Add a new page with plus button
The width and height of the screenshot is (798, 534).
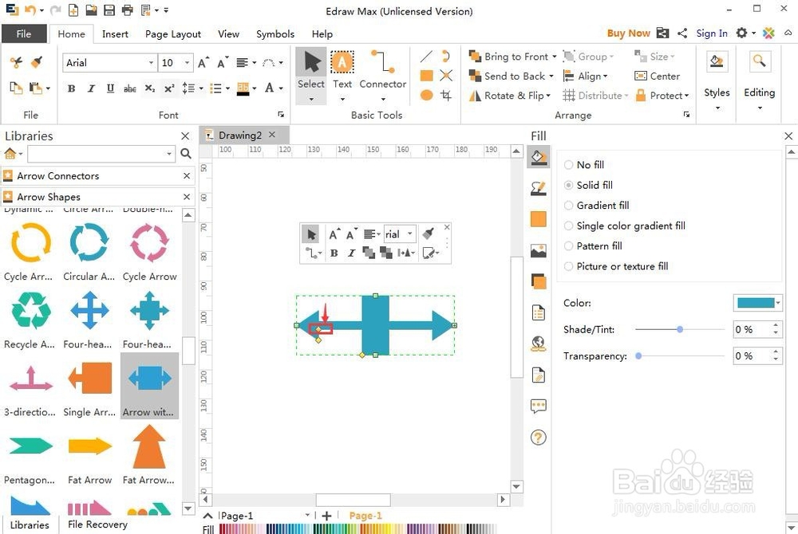click(326, 516)
